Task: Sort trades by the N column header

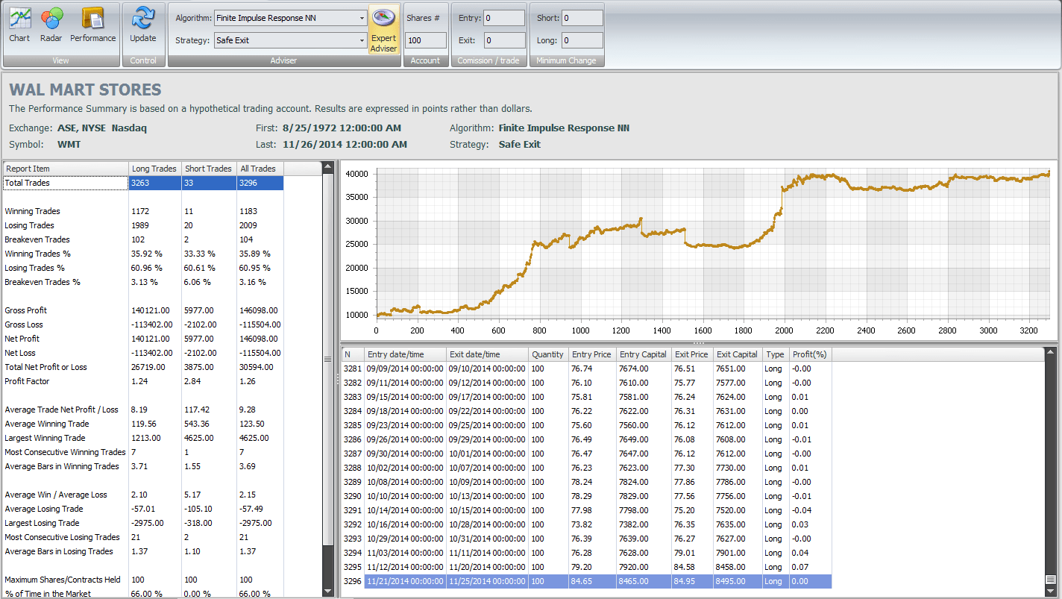Action: (x=353, y=354)
